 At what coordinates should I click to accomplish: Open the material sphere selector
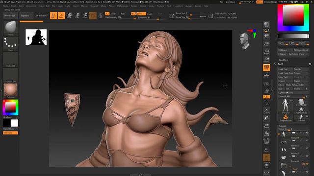11,91
